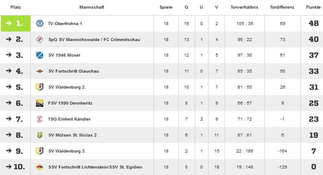Click the Tordifferenz column header

(x=282, y=7)
